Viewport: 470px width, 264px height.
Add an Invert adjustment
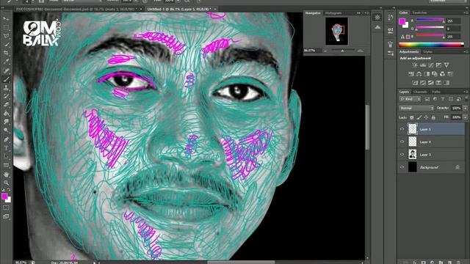pos(415,83)
